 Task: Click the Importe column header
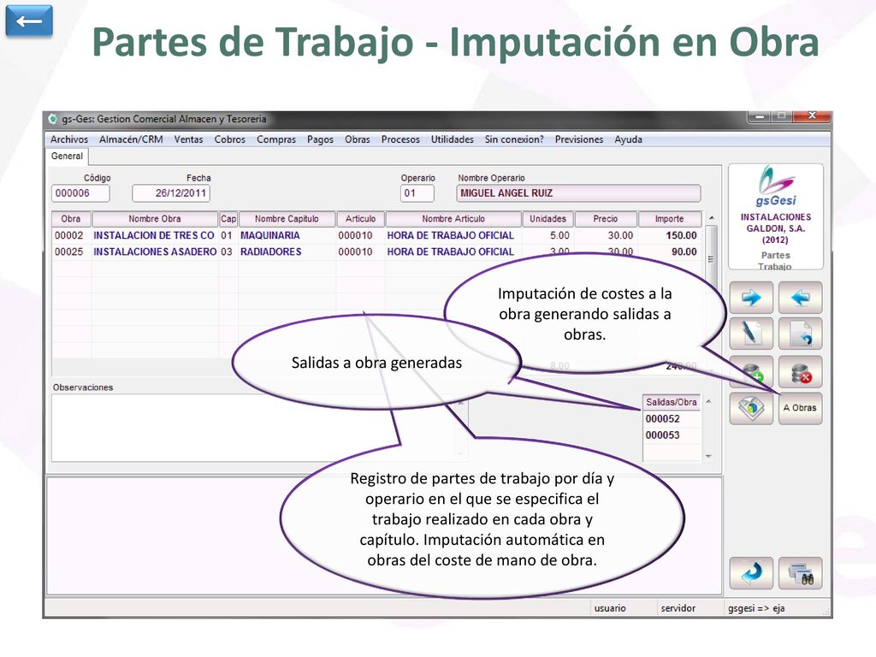(x=669, y=219)
